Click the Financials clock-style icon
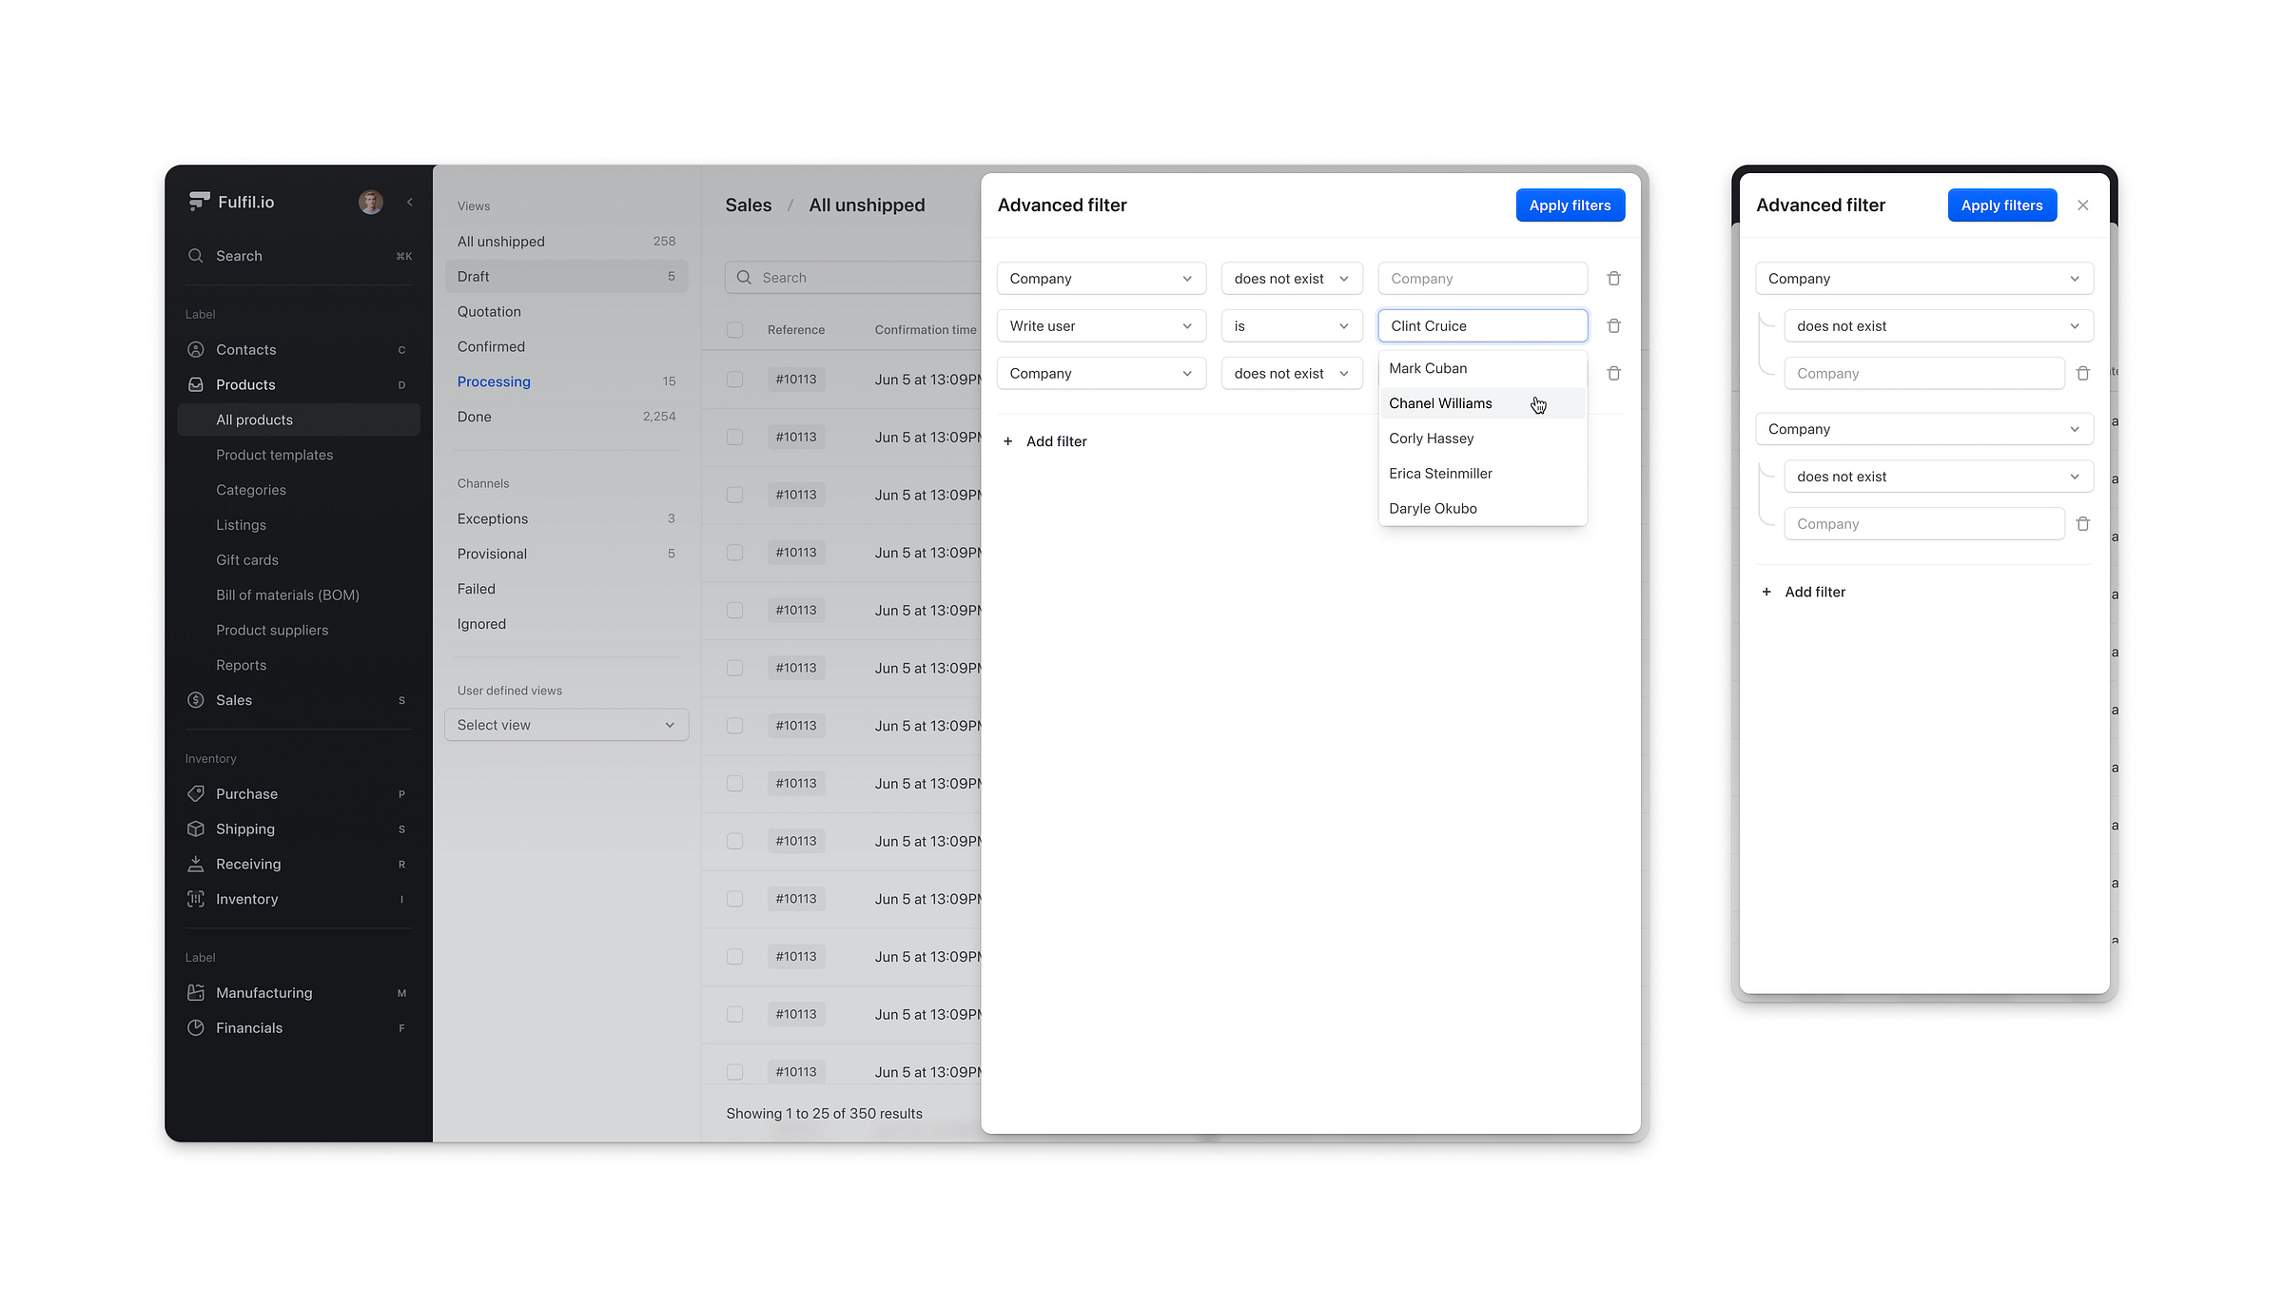Screen dimensions: 2283x1307 (x=195, y=1027)
